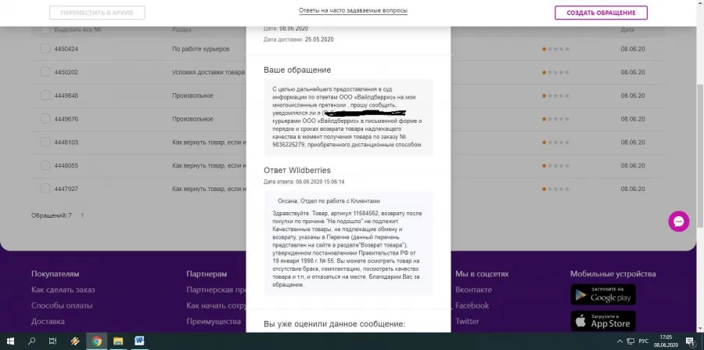
Task: Go to page 1 of requests
Action: tap(82, 215)
